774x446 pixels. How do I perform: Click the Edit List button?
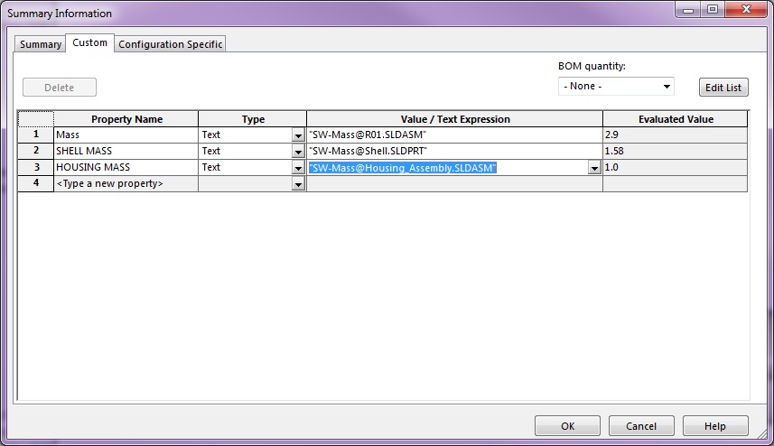coord(723,88)
